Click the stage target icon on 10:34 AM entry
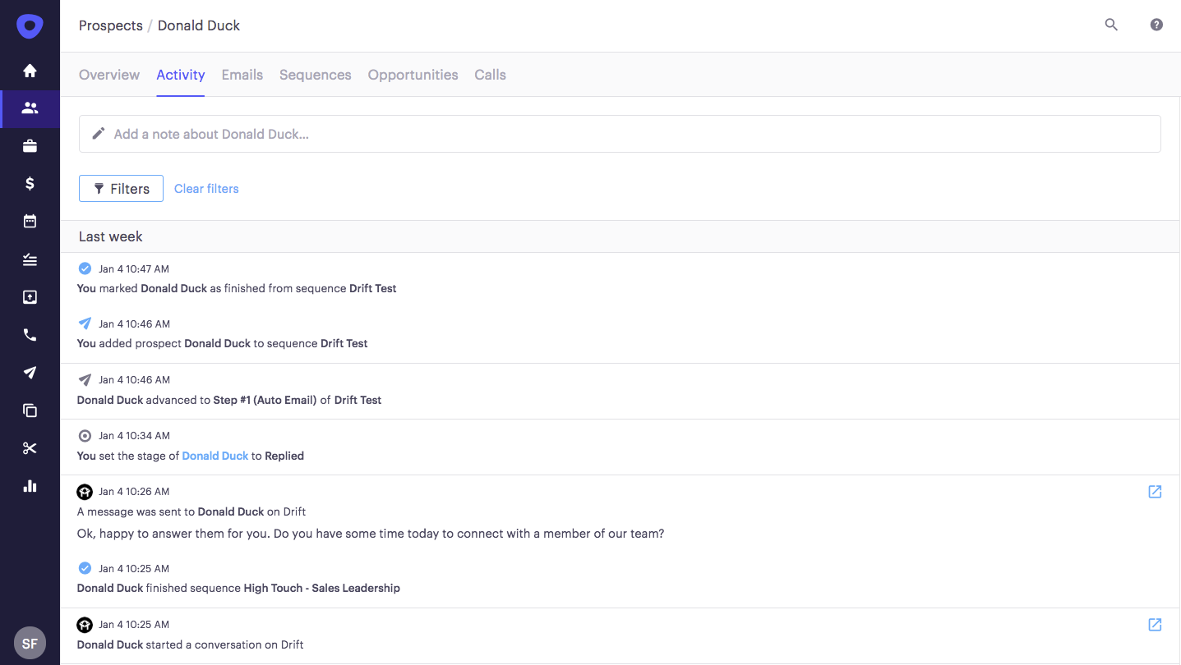Viewport: 1181px width, 665px height. point(85,435)
